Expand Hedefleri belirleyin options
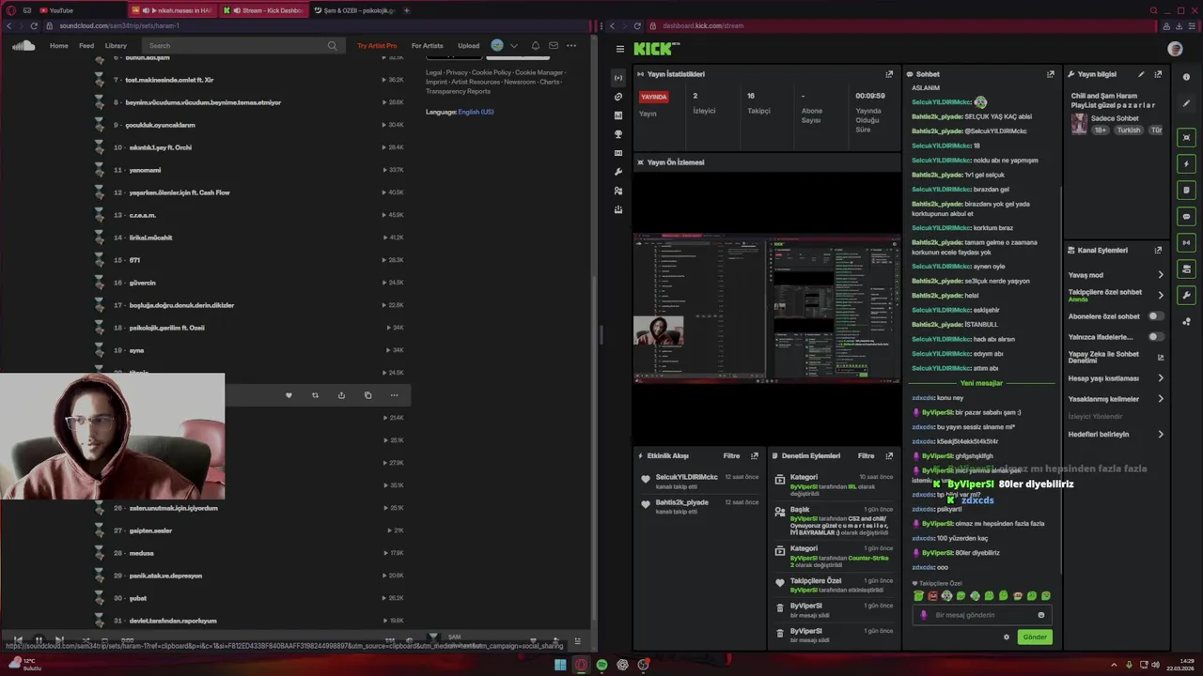 point(1161,435)
